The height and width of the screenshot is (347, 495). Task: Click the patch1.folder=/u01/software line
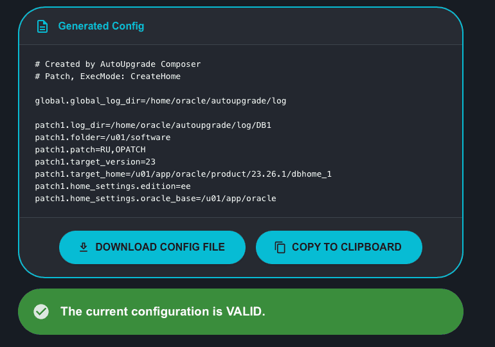[103, 138]
